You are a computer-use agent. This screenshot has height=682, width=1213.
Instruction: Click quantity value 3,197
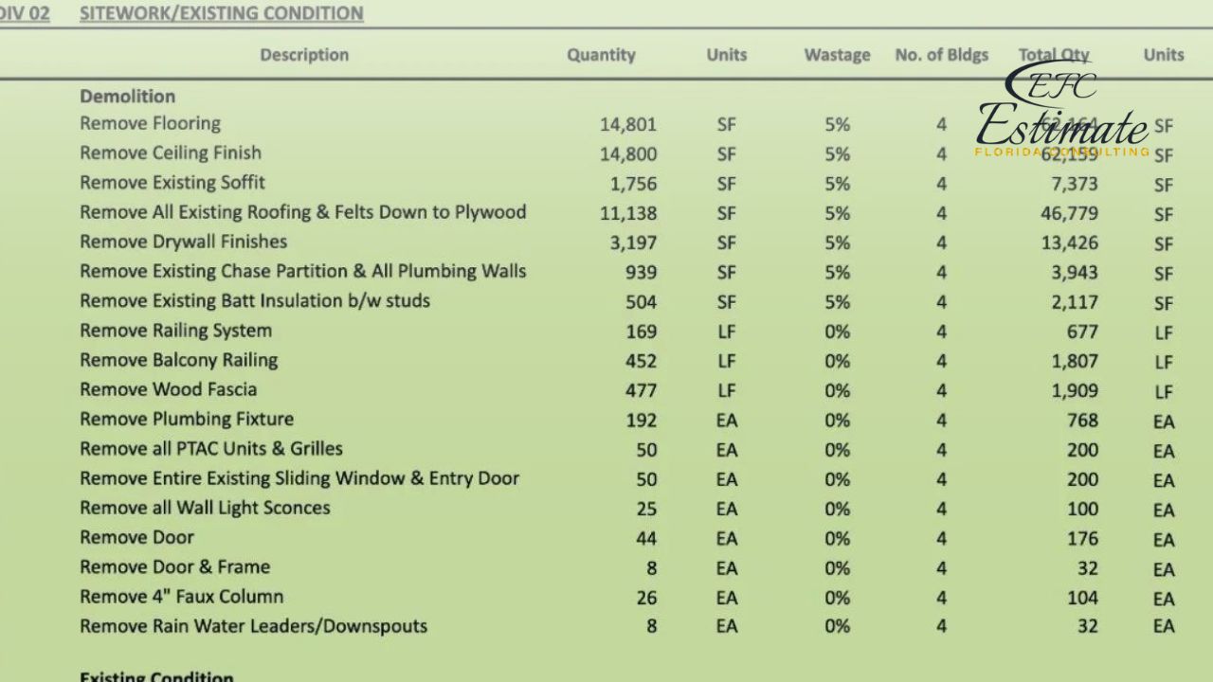tap(633, 242)
